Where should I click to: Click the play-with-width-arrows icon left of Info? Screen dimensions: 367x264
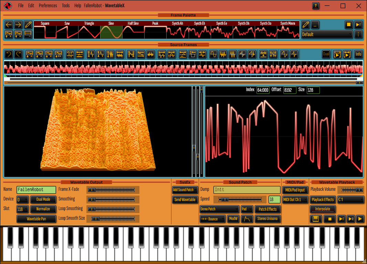tap(347, 54)
